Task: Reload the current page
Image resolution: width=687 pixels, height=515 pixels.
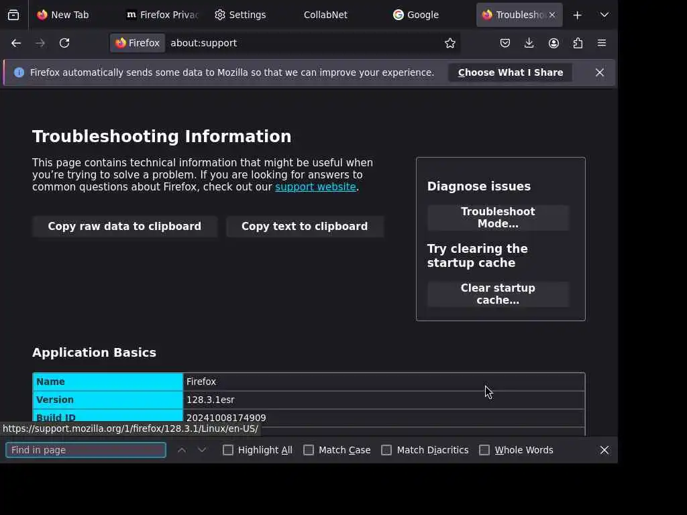Action: click(64, 43)
